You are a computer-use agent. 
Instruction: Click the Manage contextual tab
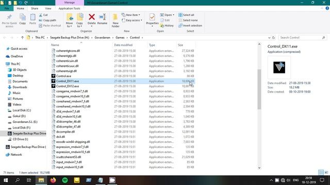coord(70,3)
